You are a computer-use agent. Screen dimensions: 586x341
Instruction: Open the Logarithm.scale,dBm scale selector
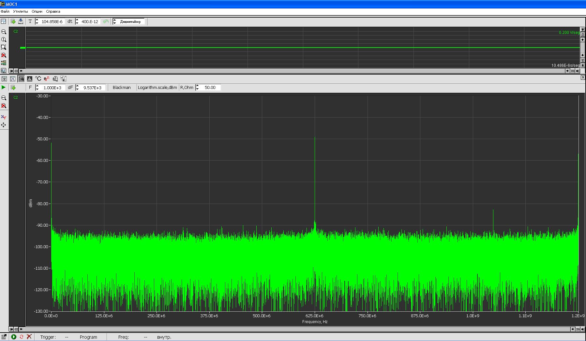tap(158, 88)
